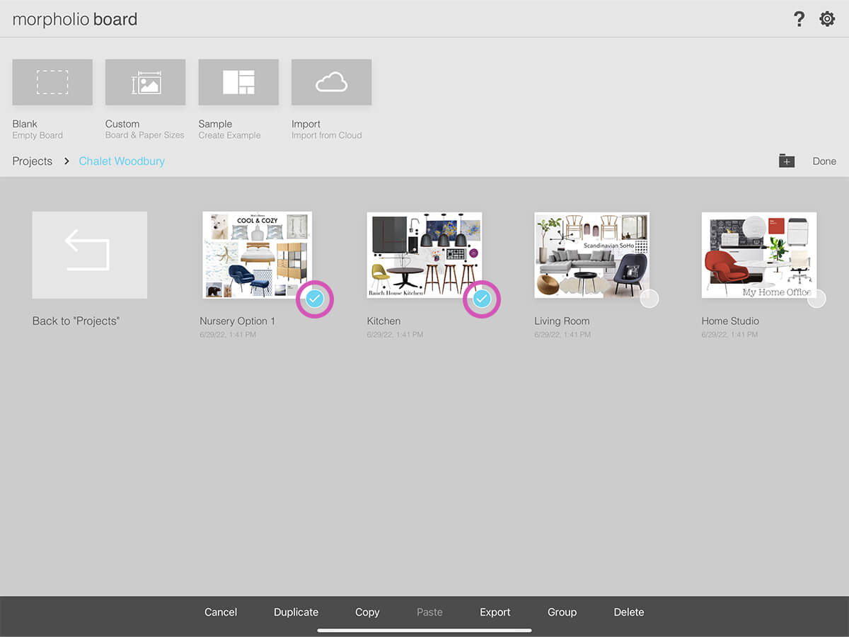This screenshot has width=849, height=637.
Task: Tap Duplicate in the bottom toolbar
Action: pyautogui.click(x=296, y=612)
